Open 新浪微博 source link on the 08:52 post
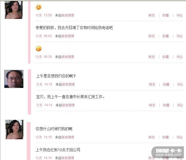186x160 pixels. point(68,36)
